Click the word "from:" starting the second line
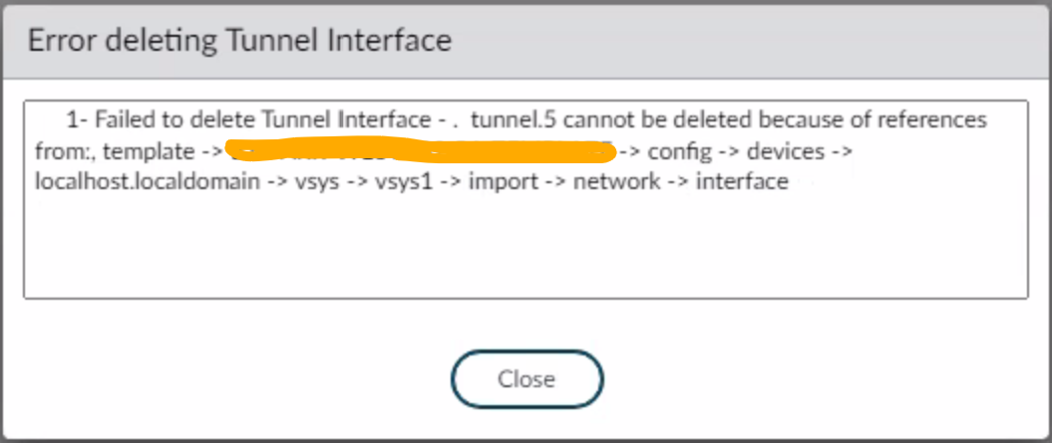 (61, 151)
